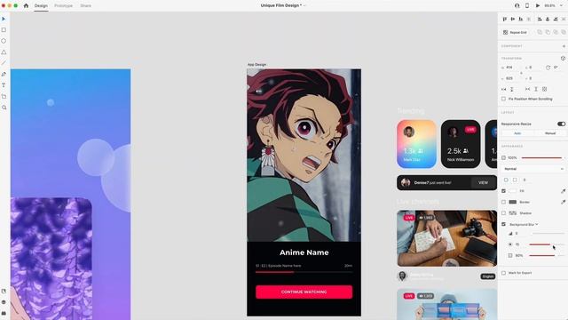Screen dimensions: 568x320
Task: Turn off the Responsive Resize switch
Action: (x=561, y=124)
